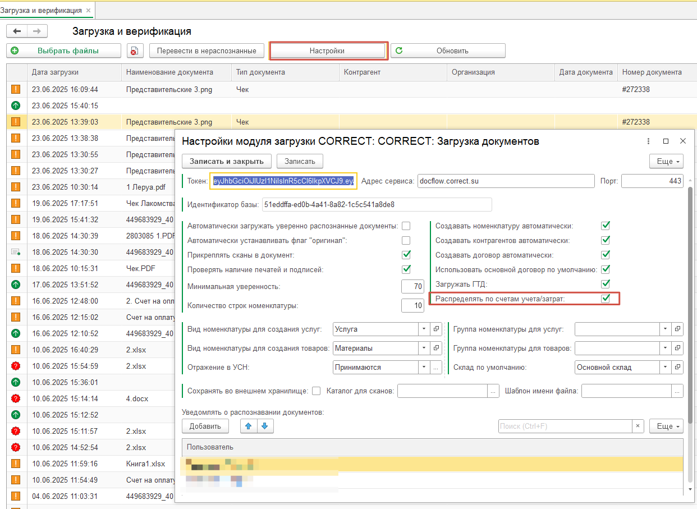Image resolution: width=697 pixels, height=509 pixels.
Task: Sort by Номер документа column header
Action: pyautogui.click(x=657, y=72)
